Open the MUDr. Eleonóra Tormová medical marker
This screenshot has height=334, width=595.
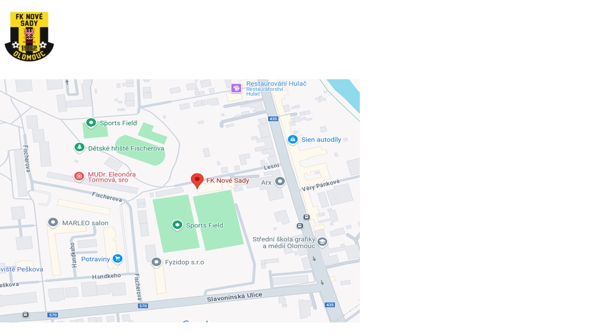click(79, 177)
